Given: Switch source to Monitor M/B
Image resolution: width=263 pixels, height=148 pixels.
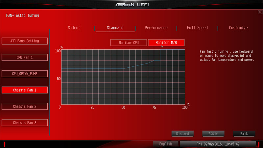Looking at the screenshot, I should pos(166,43).
